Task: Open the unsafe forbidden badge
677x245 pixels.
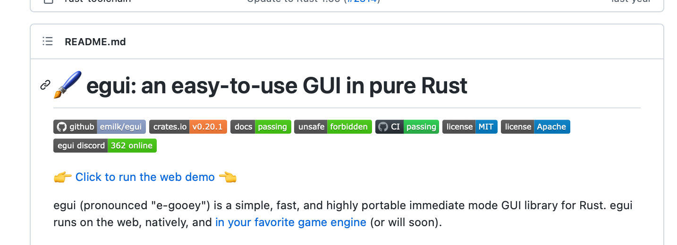Action: (x=333, y=127)
